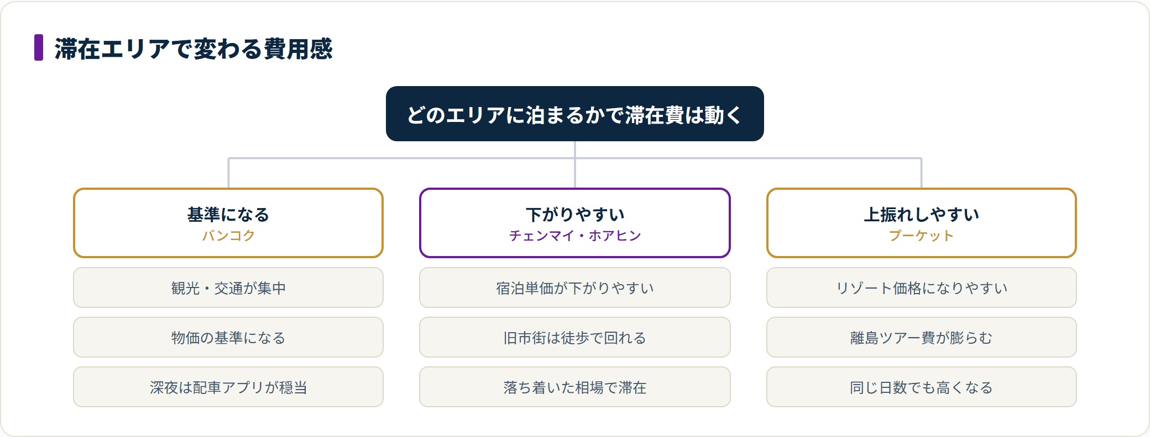The height and width of the screenshot is (437, 1150).
Task: Open the 離島ツアー費が膨らむ item
Action: [922, 337]
